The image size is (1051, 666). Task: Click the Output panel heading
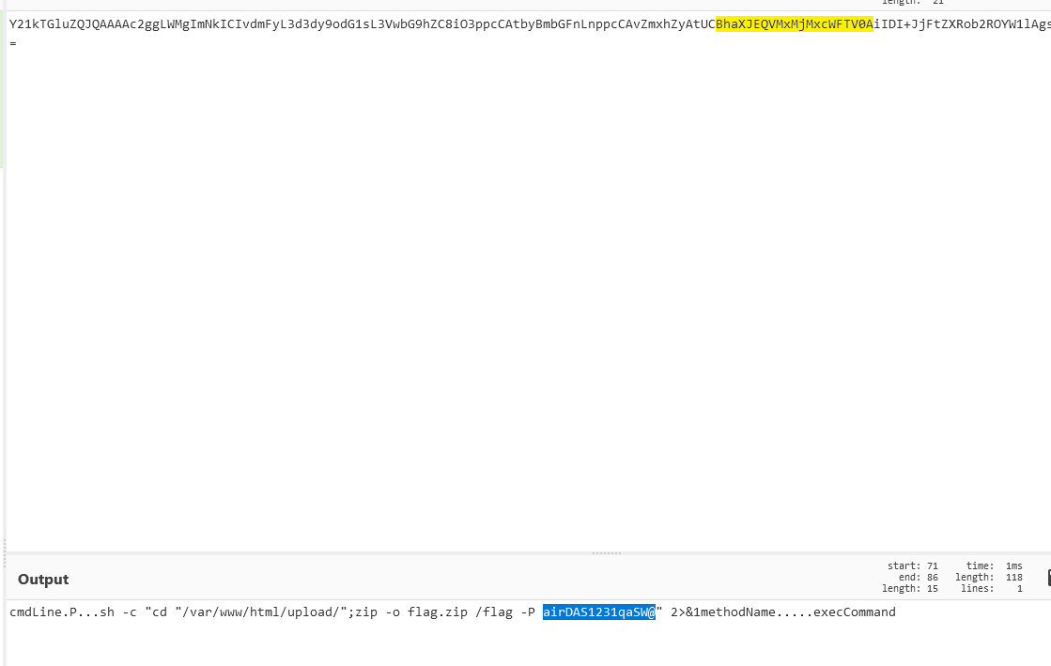click(x=43, y=580)
